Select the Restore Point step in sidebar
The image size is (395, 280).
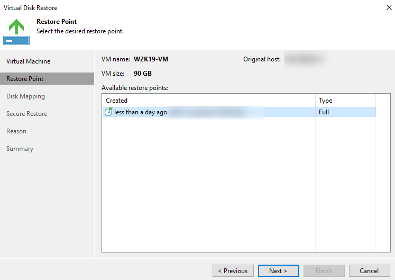(25, 79)
